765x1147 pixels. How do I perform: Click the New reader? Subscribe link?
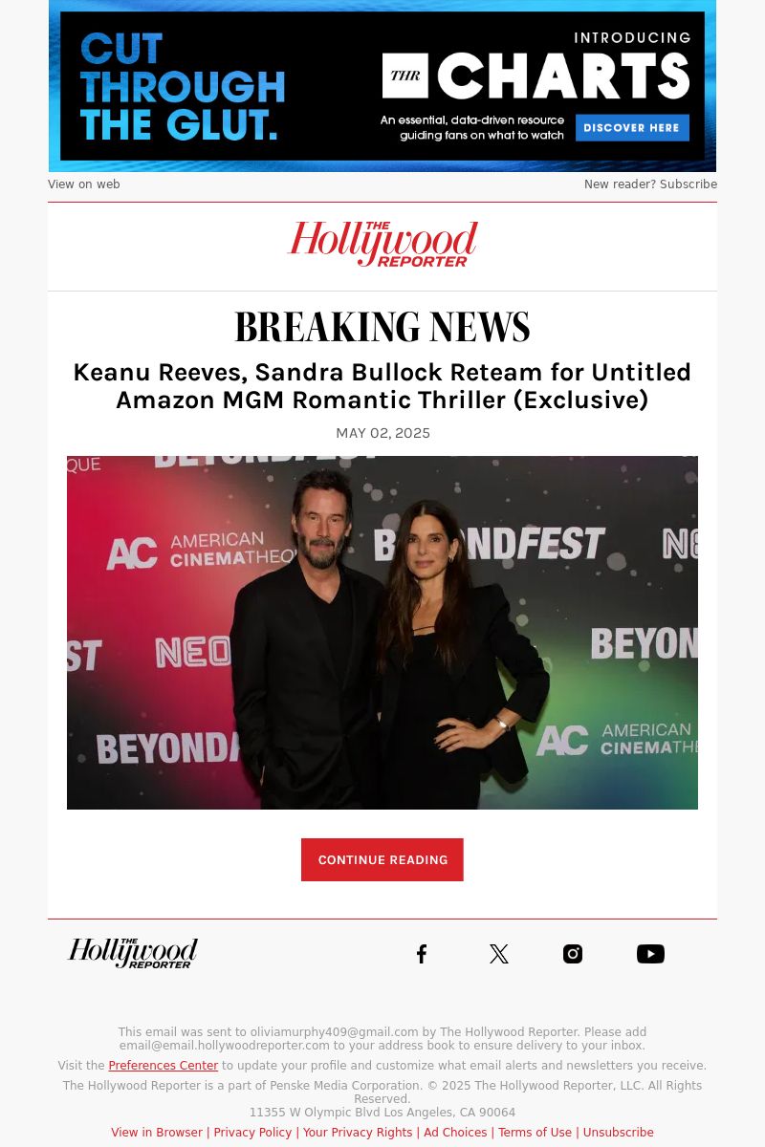(650, 184)
